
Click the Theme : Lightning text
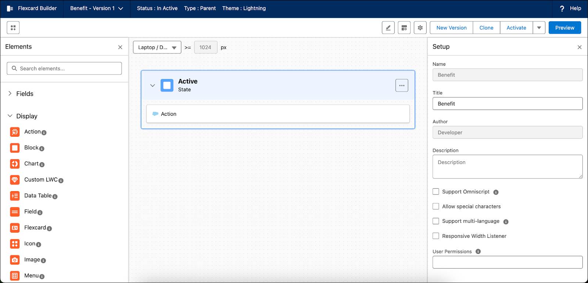244,8
